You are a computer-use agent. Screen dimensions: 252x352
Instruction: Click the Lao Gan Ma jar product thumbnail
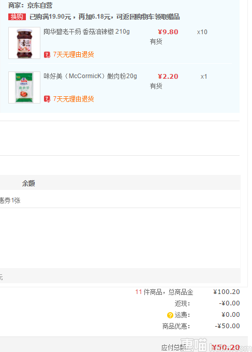coord(24,43)
